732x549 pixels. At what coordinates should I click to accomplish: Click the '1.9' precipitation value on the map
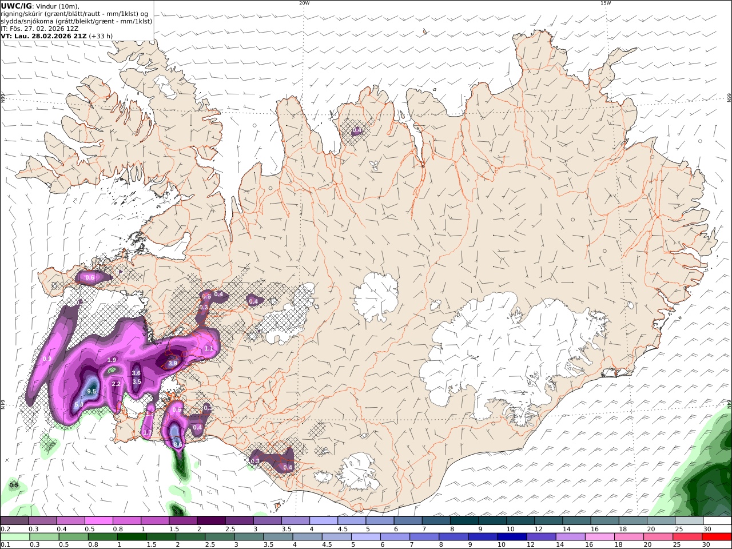pyautogui.click(x=112, y=360)
